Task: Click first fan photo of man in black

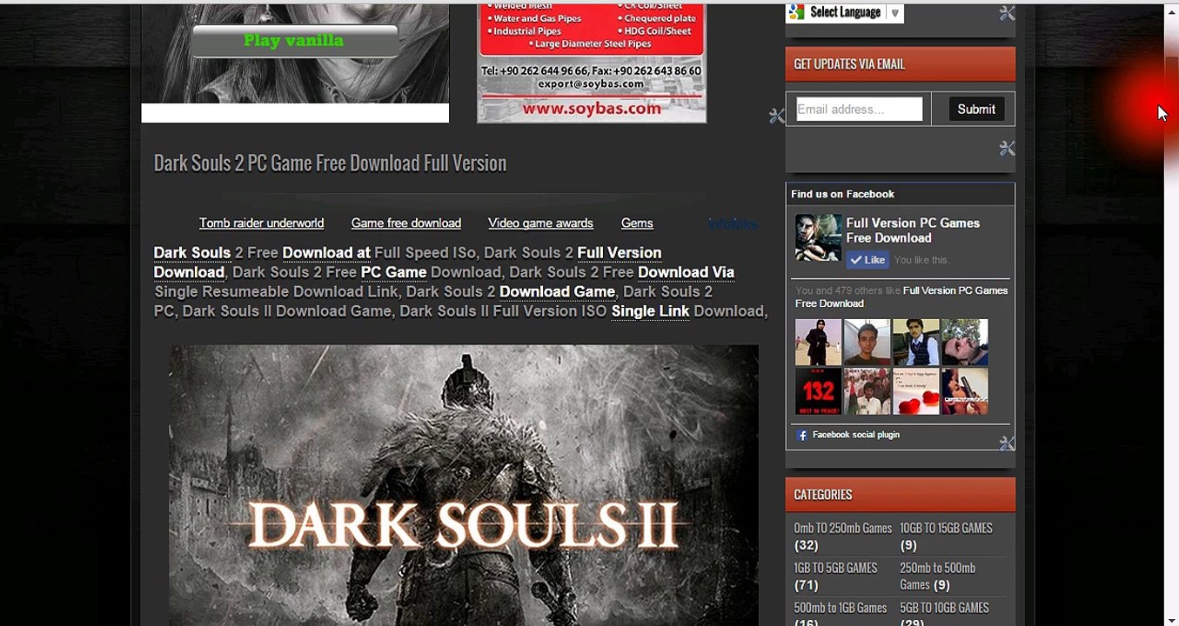Action: tap(818, 343)
